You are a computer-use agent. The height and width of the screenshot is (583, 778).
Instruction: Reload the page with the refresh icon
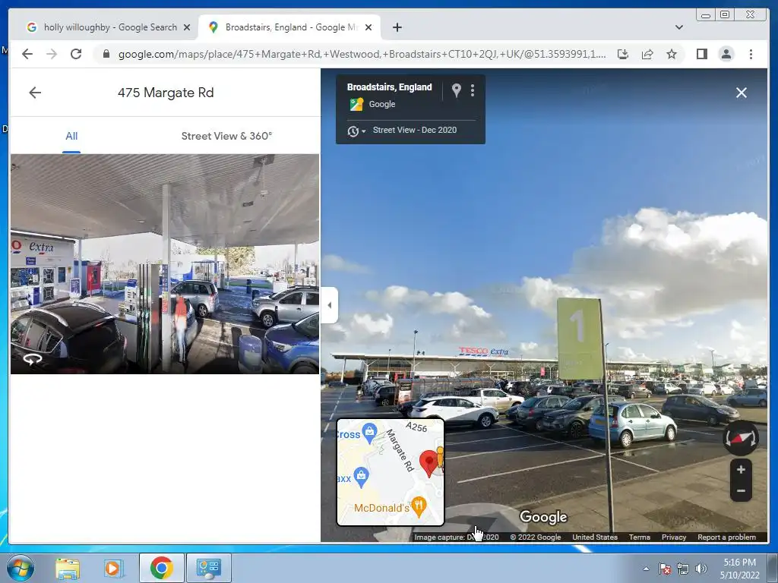pyautogui.click(x=76, y=54)
